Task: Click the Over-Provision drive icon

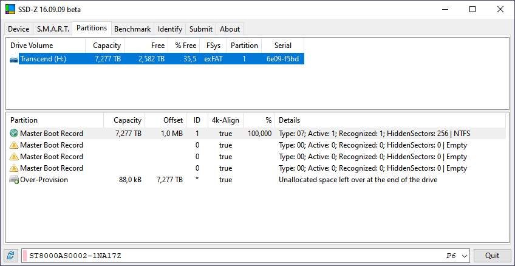Action: (14, 180)
